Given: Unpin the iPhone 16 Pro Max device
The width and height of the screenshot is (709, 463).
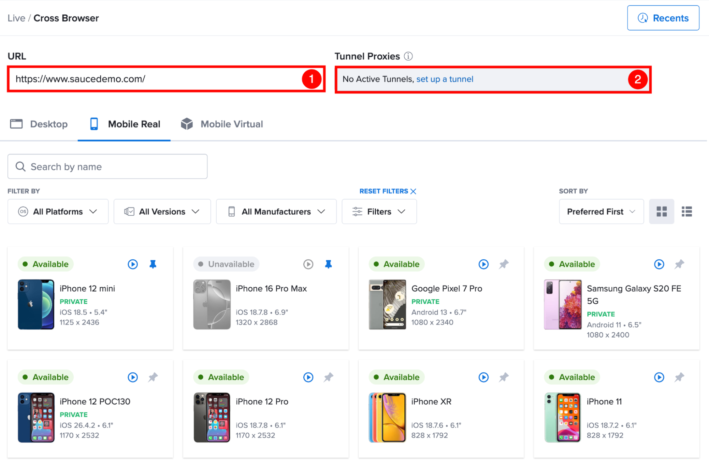Looking at the screenshot, I should [x=328, y=264].
